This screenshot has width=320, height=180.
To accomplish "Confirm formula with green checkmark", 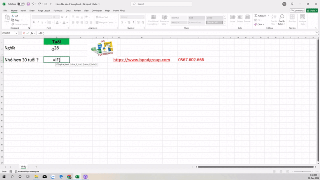I will click(28, 33).
